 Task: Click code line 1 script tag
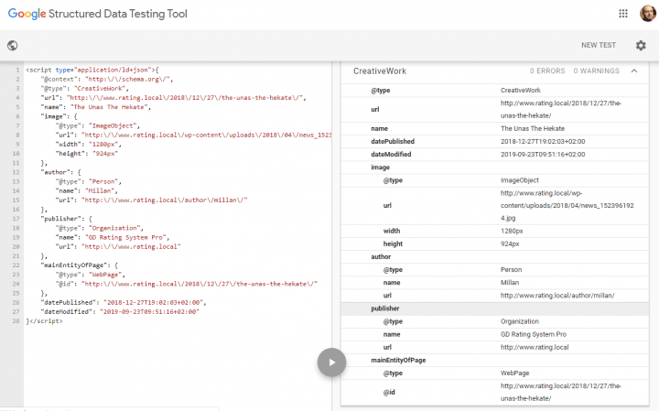pos(92,70)
